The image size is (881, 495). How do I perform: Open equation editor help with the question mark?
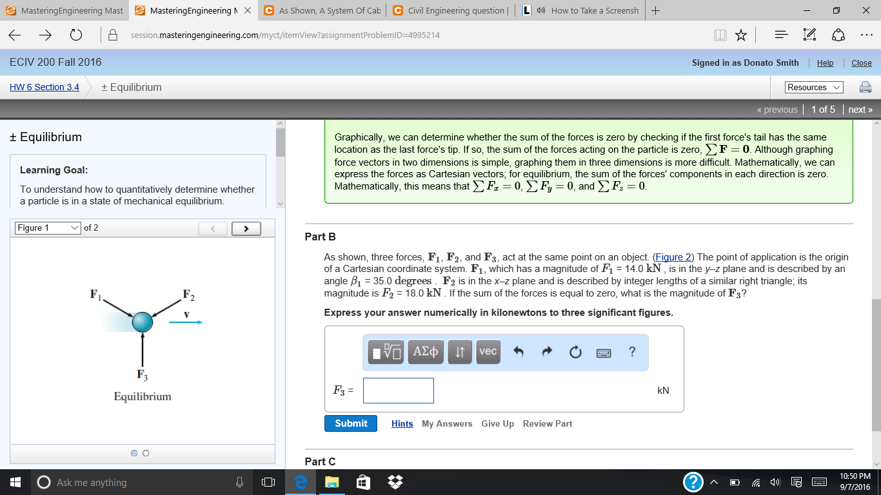631,352
